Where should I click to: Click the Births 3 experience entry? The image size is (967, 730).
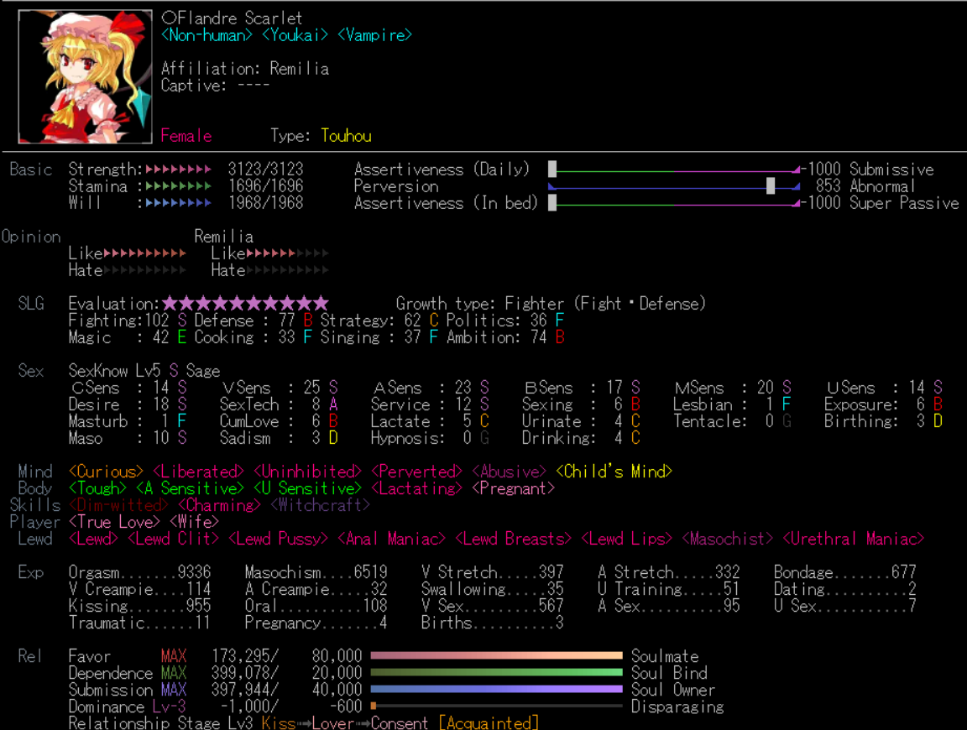(x=492, y=623)
